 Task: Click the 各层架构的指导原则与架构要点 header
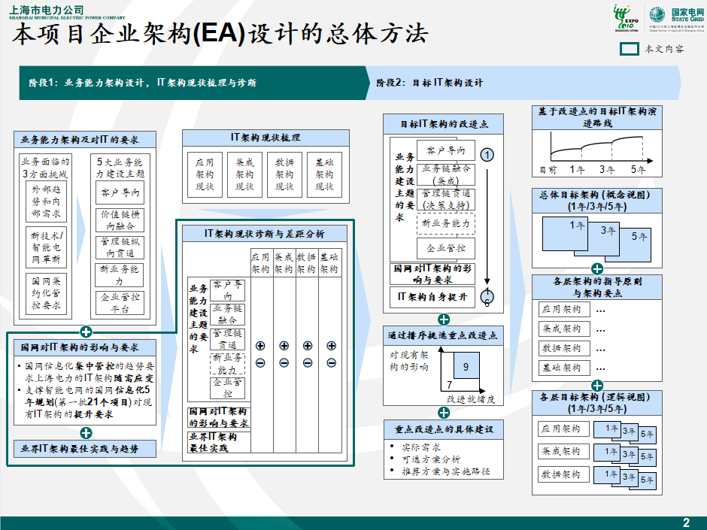coord(597,287)
